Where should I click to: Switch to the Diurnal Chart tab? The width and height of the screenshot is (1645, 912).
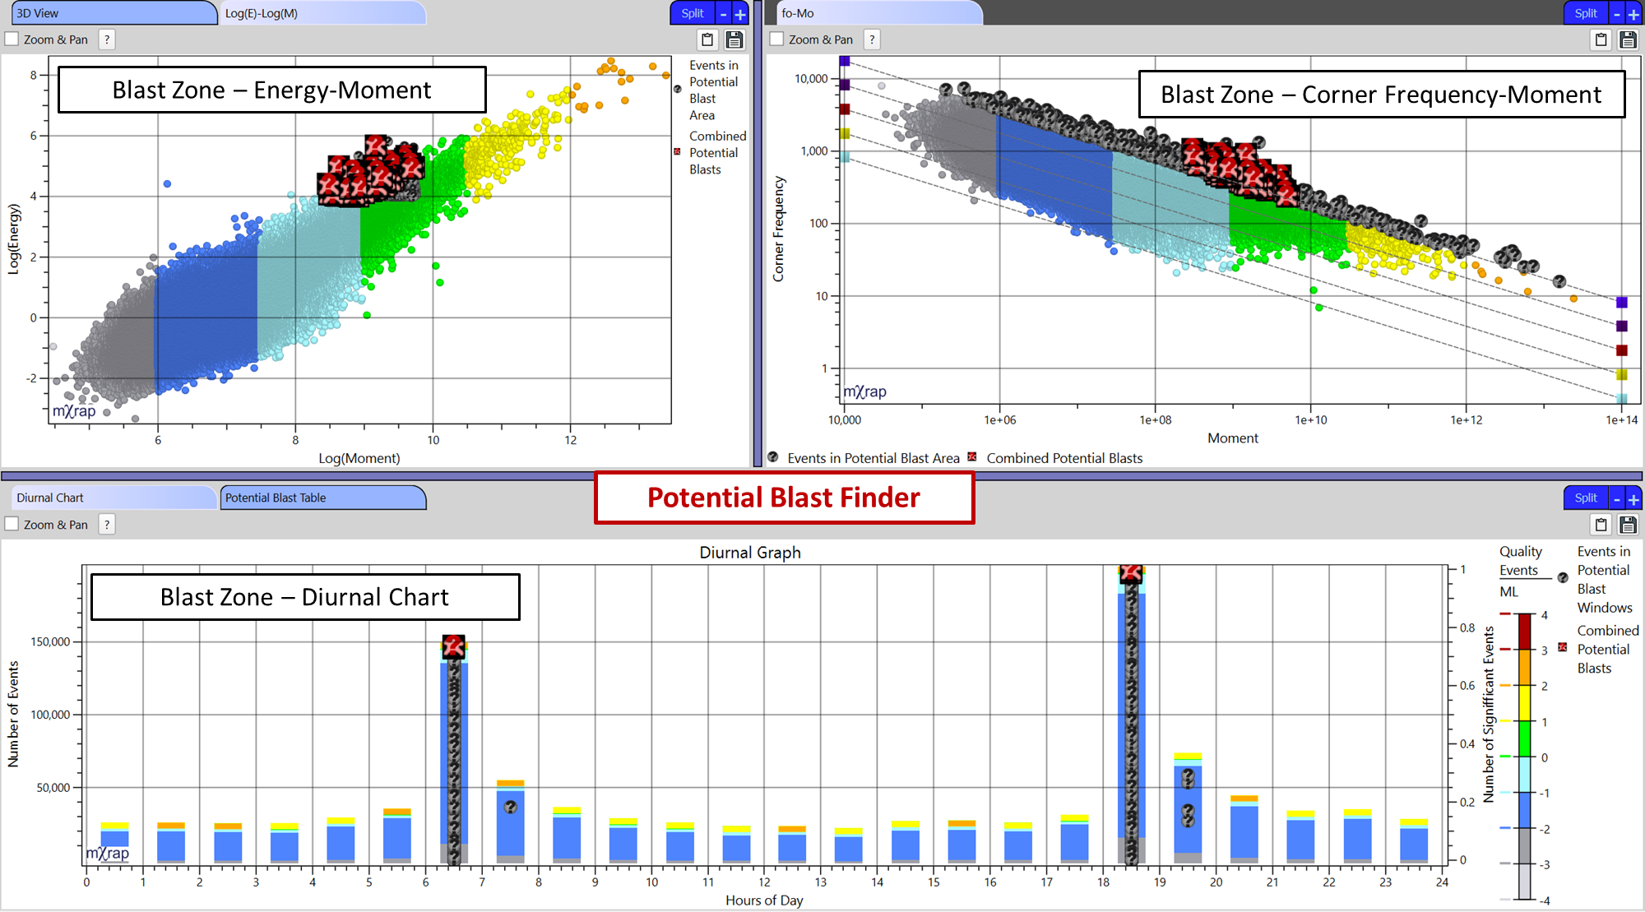(x=115, y=498)
